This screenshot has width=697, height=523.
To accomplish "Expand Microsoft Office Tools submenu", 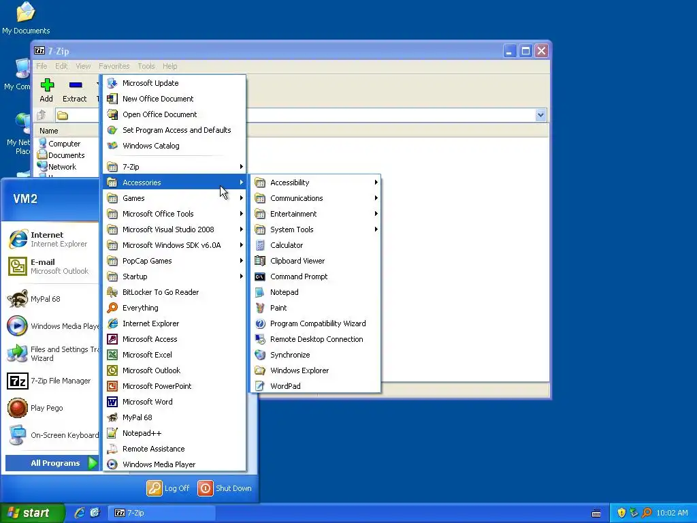I will (174, 213).
